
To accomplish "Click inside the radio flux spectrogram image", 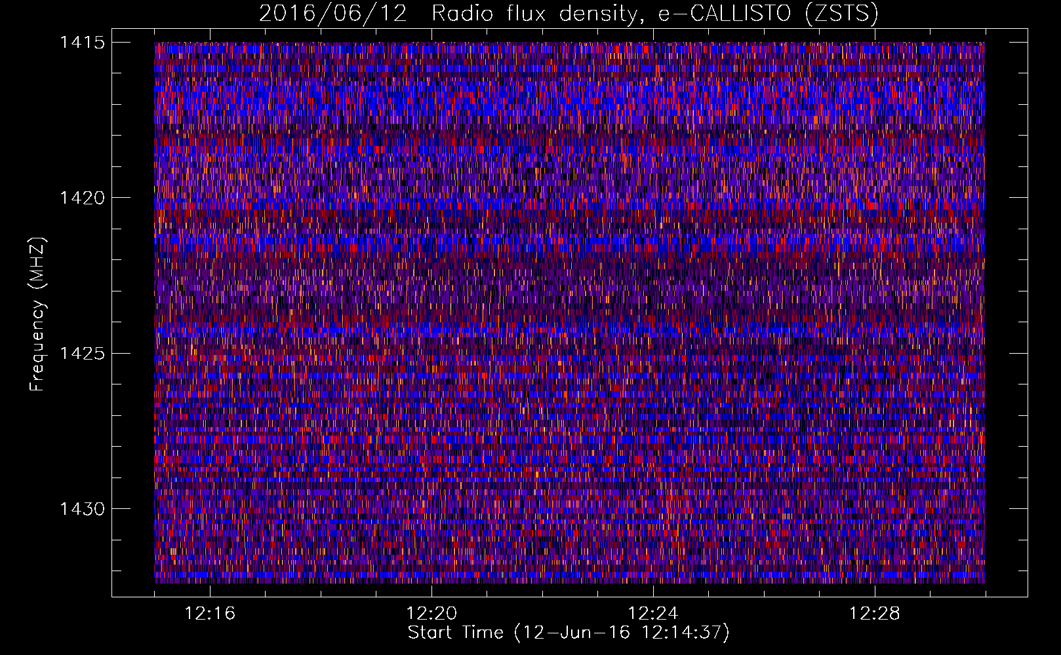I will coord(569,312).
